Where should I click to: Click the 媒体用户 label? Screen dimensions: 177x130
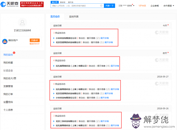point(13,40)
